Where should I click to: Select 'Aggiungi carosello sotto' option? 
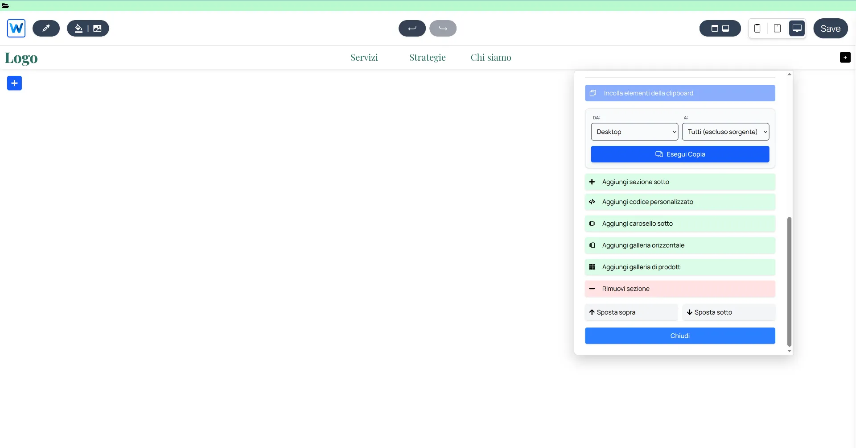click(680, 224)
